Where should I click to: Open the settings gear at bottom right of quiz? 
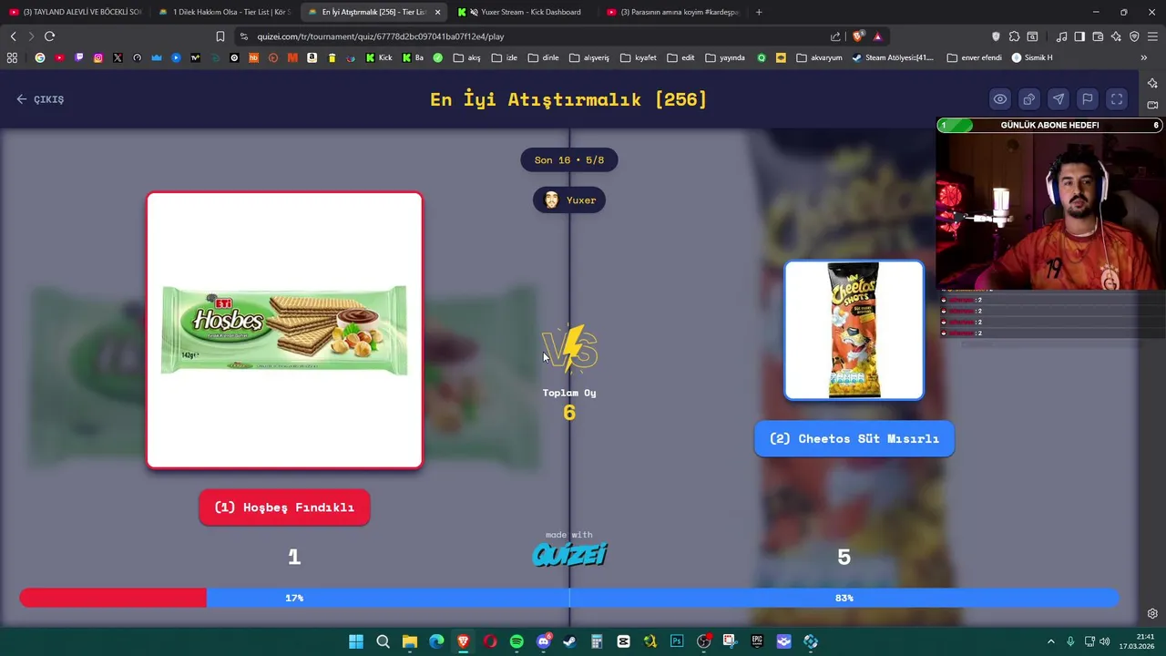(x=1152, y=613)
